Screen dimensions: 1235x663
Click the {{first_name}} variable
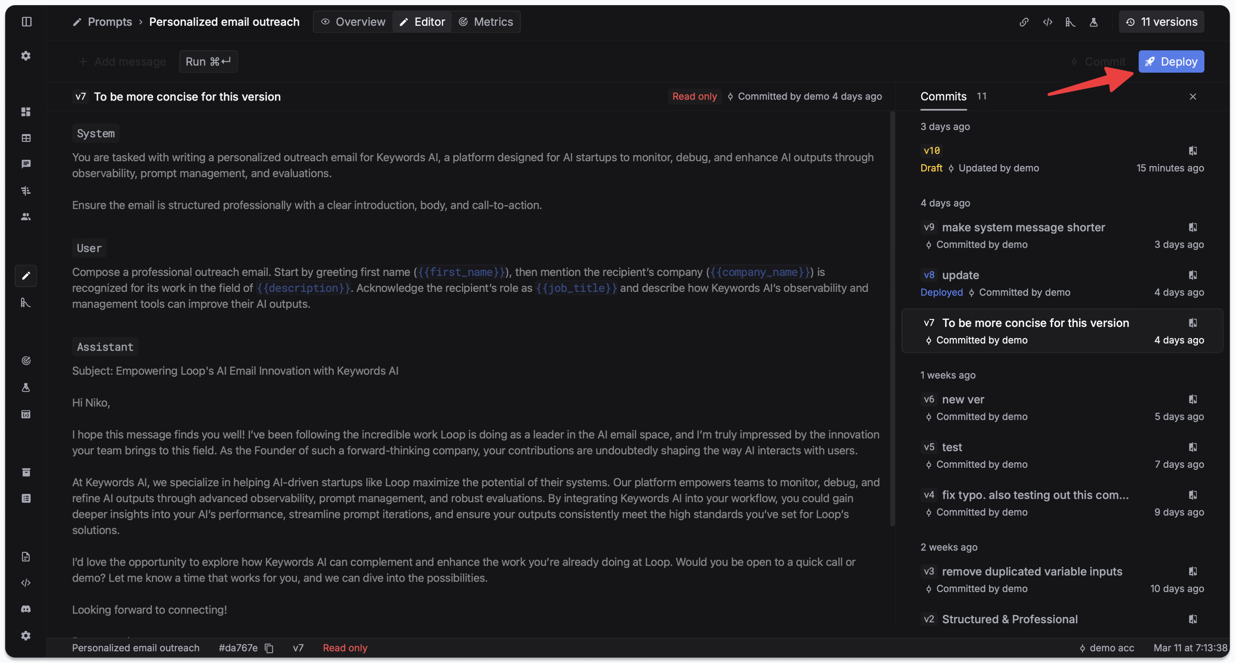[x=462, y=272]
